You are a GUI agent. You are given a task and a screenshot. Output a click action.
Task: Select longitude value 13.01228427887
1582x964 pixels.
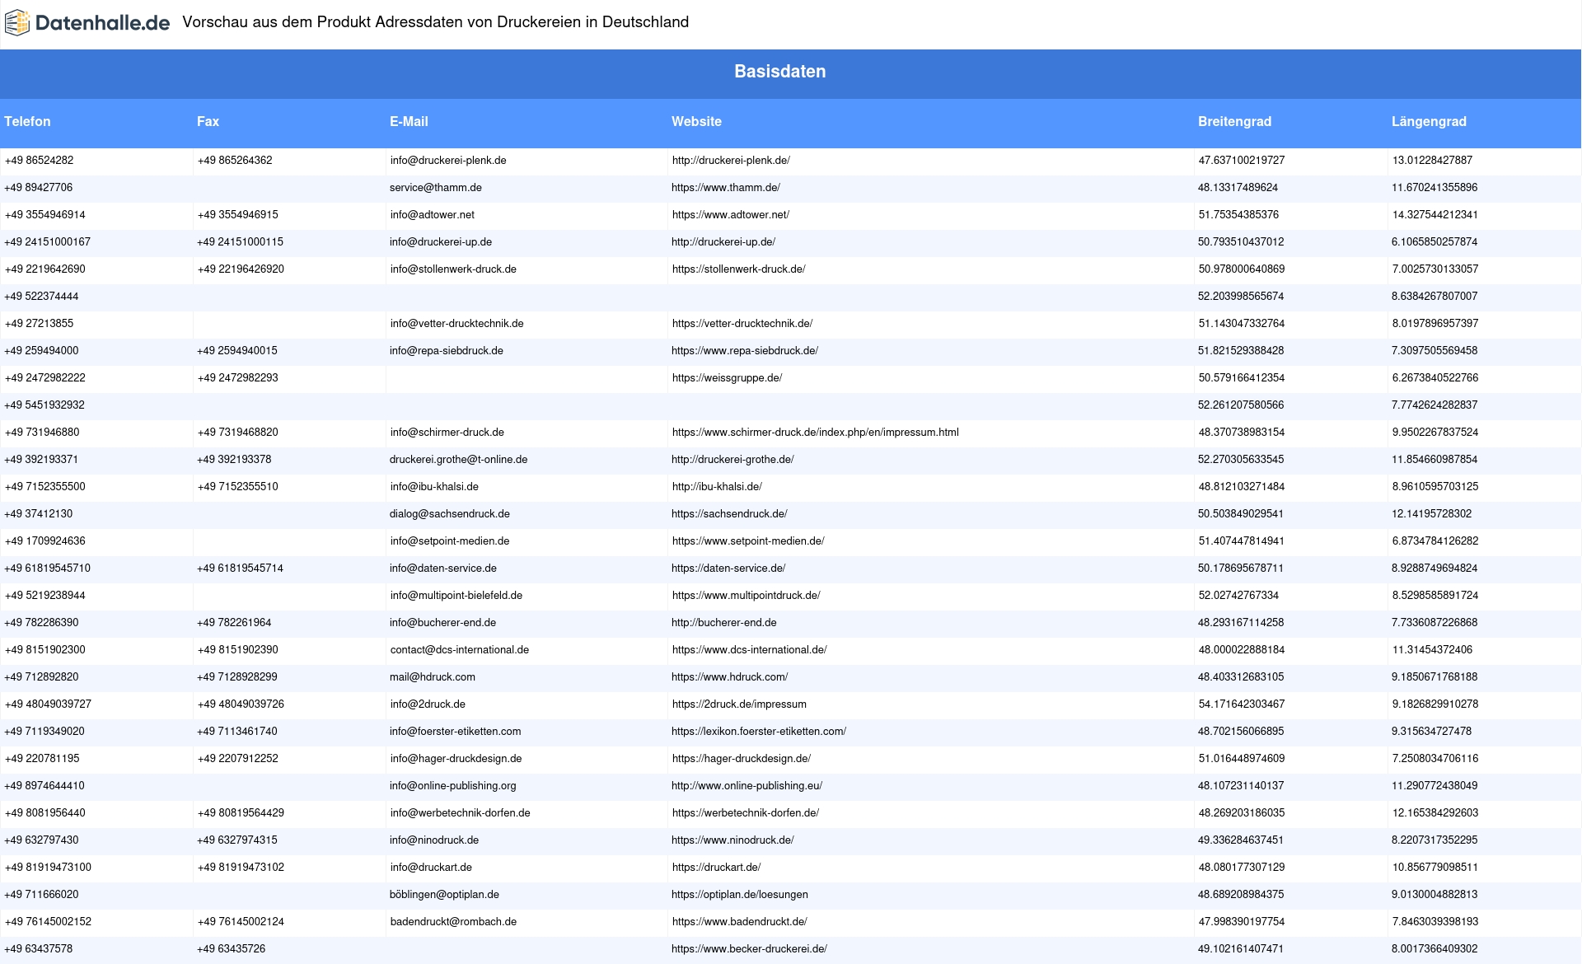click(x=1432, y=161)
